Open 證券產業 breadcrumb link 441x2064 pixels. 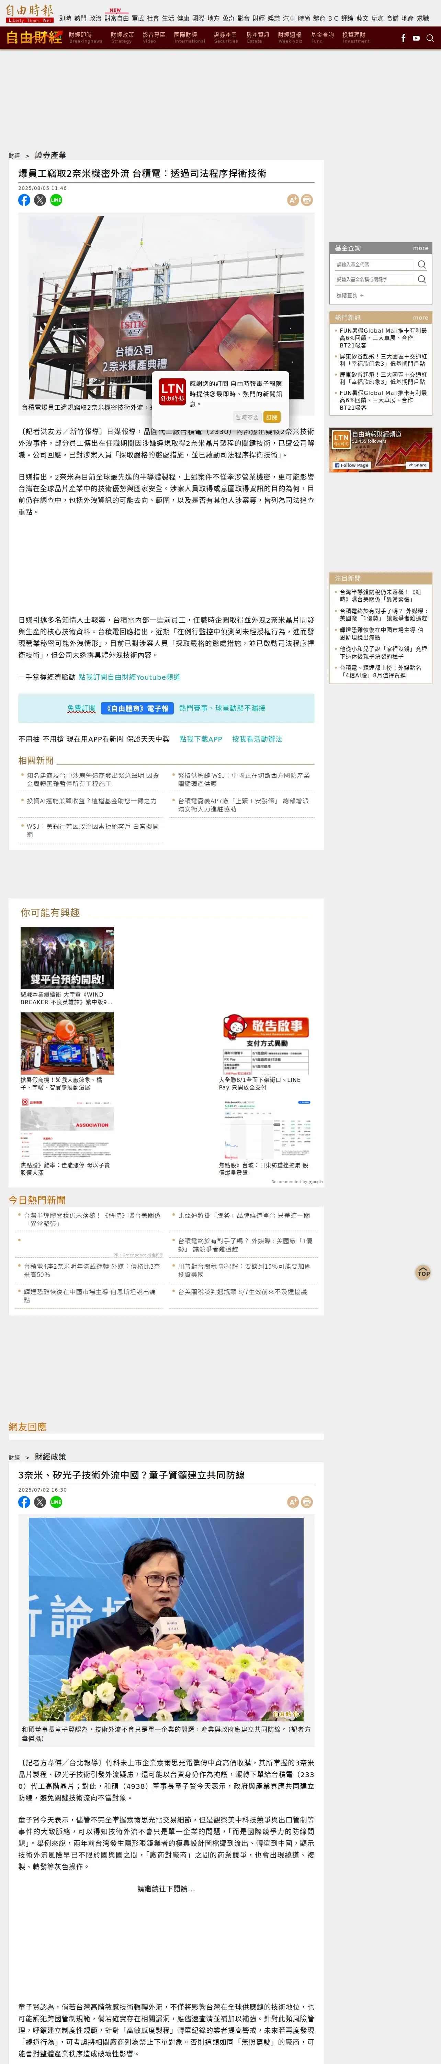[x=50, y=155]
